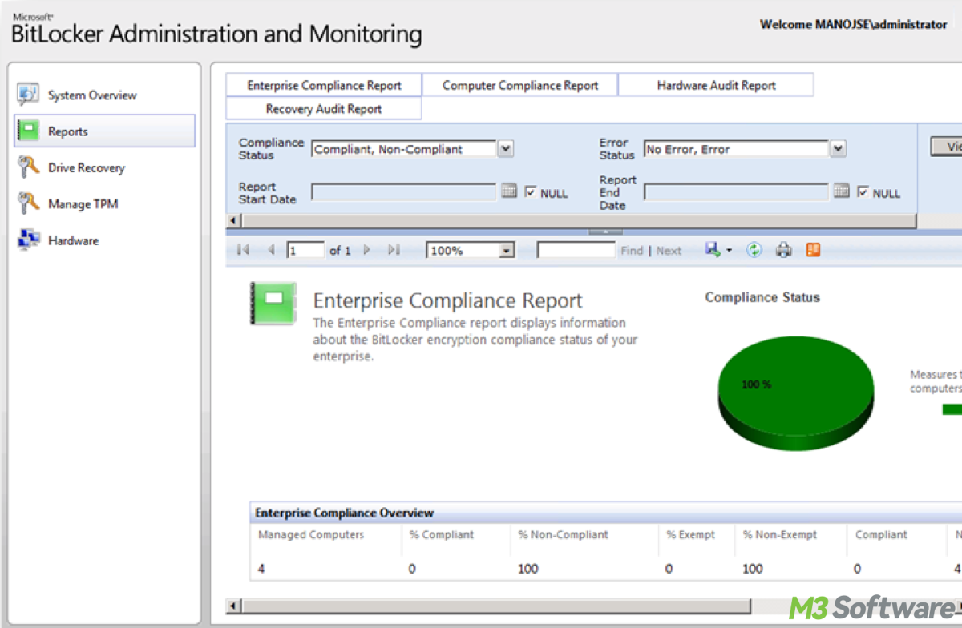Click scroll-left arrow of parameters scrollbar

[234, 220]
